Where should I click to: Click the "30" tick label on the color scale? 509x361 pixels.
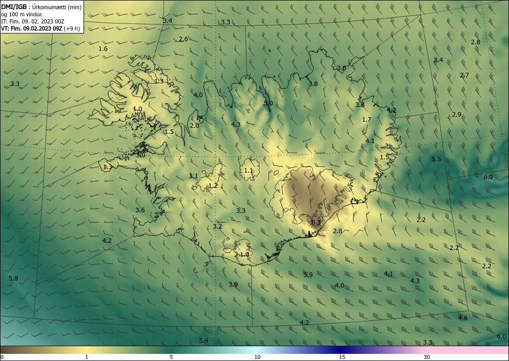(427, 357)
